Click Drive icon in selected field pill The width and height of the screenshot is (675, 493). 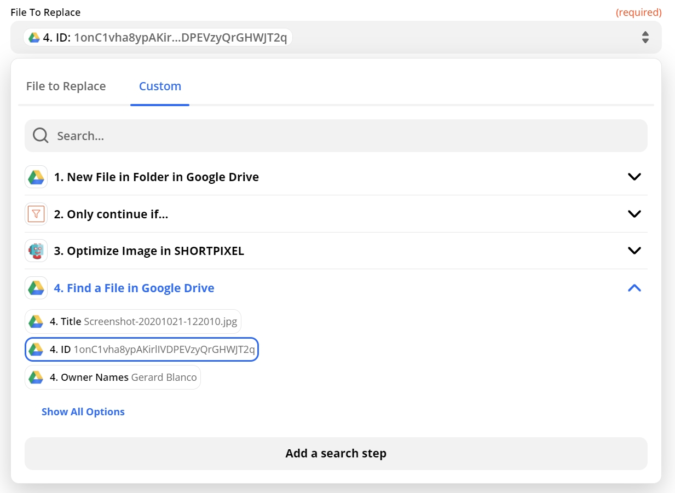click(34, 38)
